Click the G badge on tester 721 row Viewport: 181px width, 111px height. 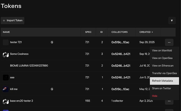pyautogui.click(x=52, y=42)
